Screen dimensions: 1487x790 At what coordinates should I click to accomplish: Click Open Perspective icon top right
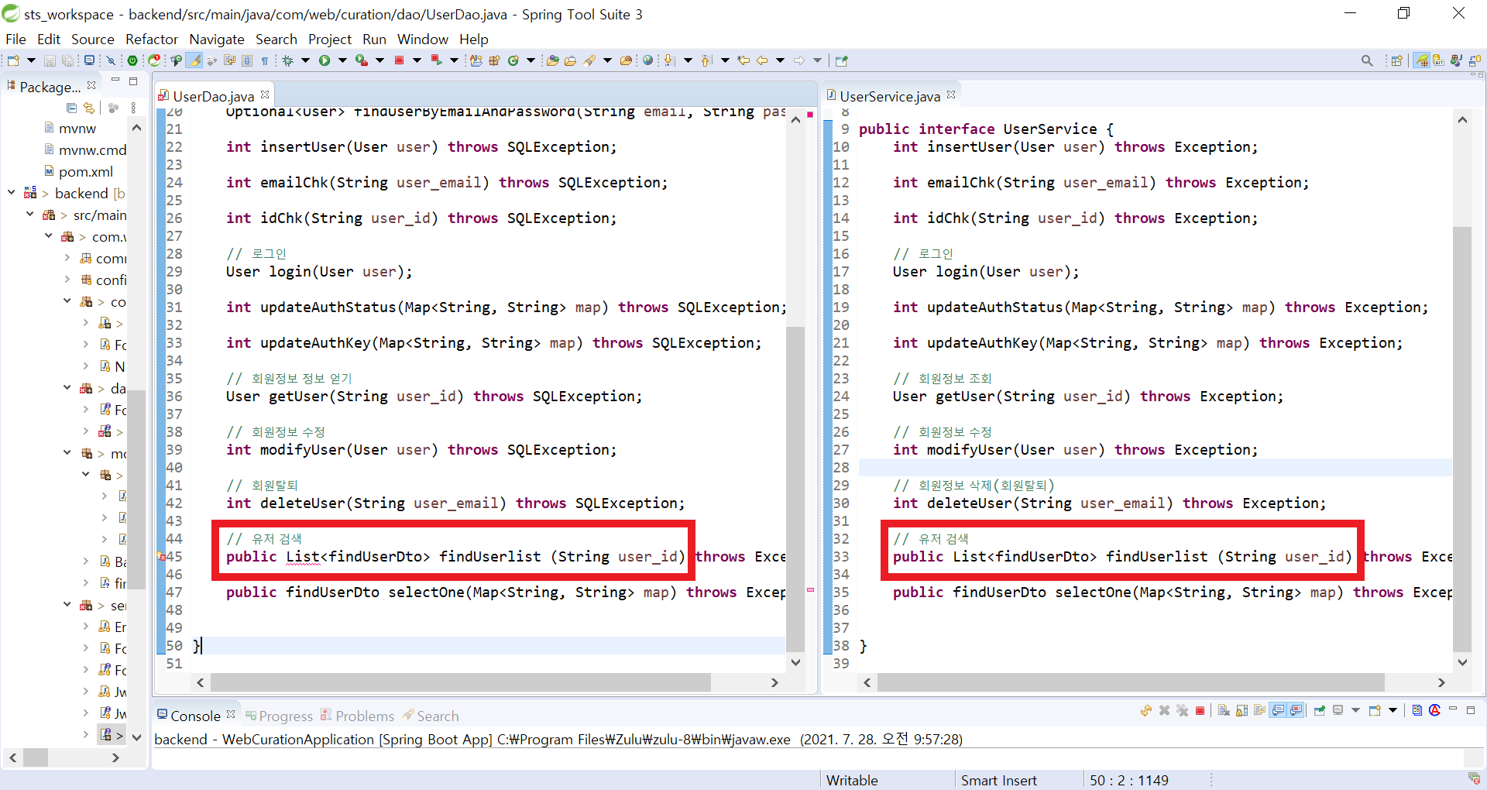coord(1396,60)
